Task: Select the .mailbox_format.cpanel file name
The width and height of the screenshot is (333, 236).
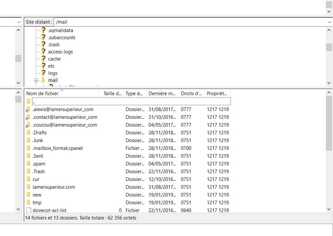Action: point(58,148)
